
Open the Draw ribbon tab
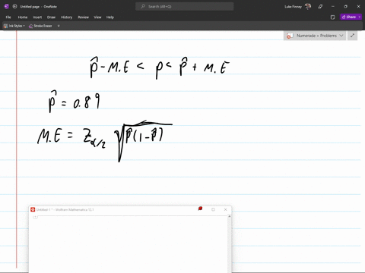pos(51,17)
